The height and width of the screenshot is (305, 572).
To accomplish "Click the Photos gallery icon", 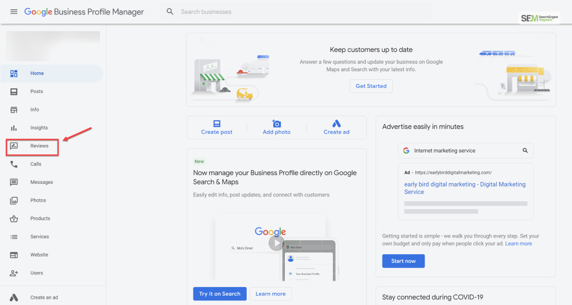I will 14,200.
